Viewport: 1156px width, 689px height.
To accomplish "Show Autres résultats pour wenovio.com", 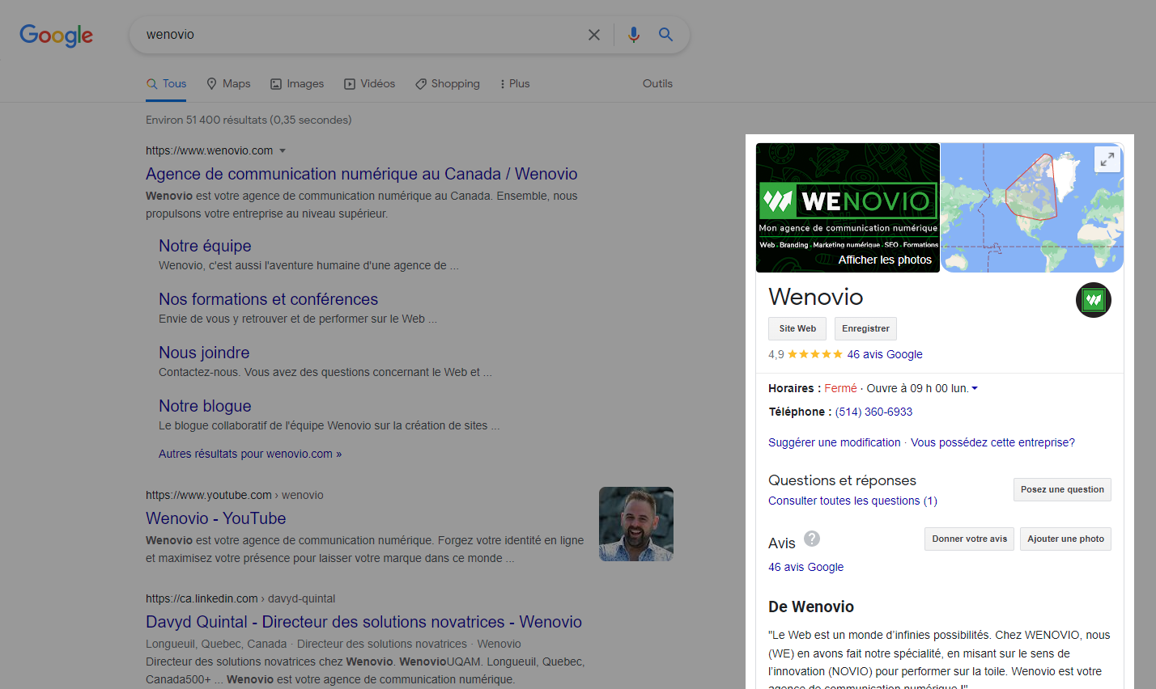I will tap(250, 454).
